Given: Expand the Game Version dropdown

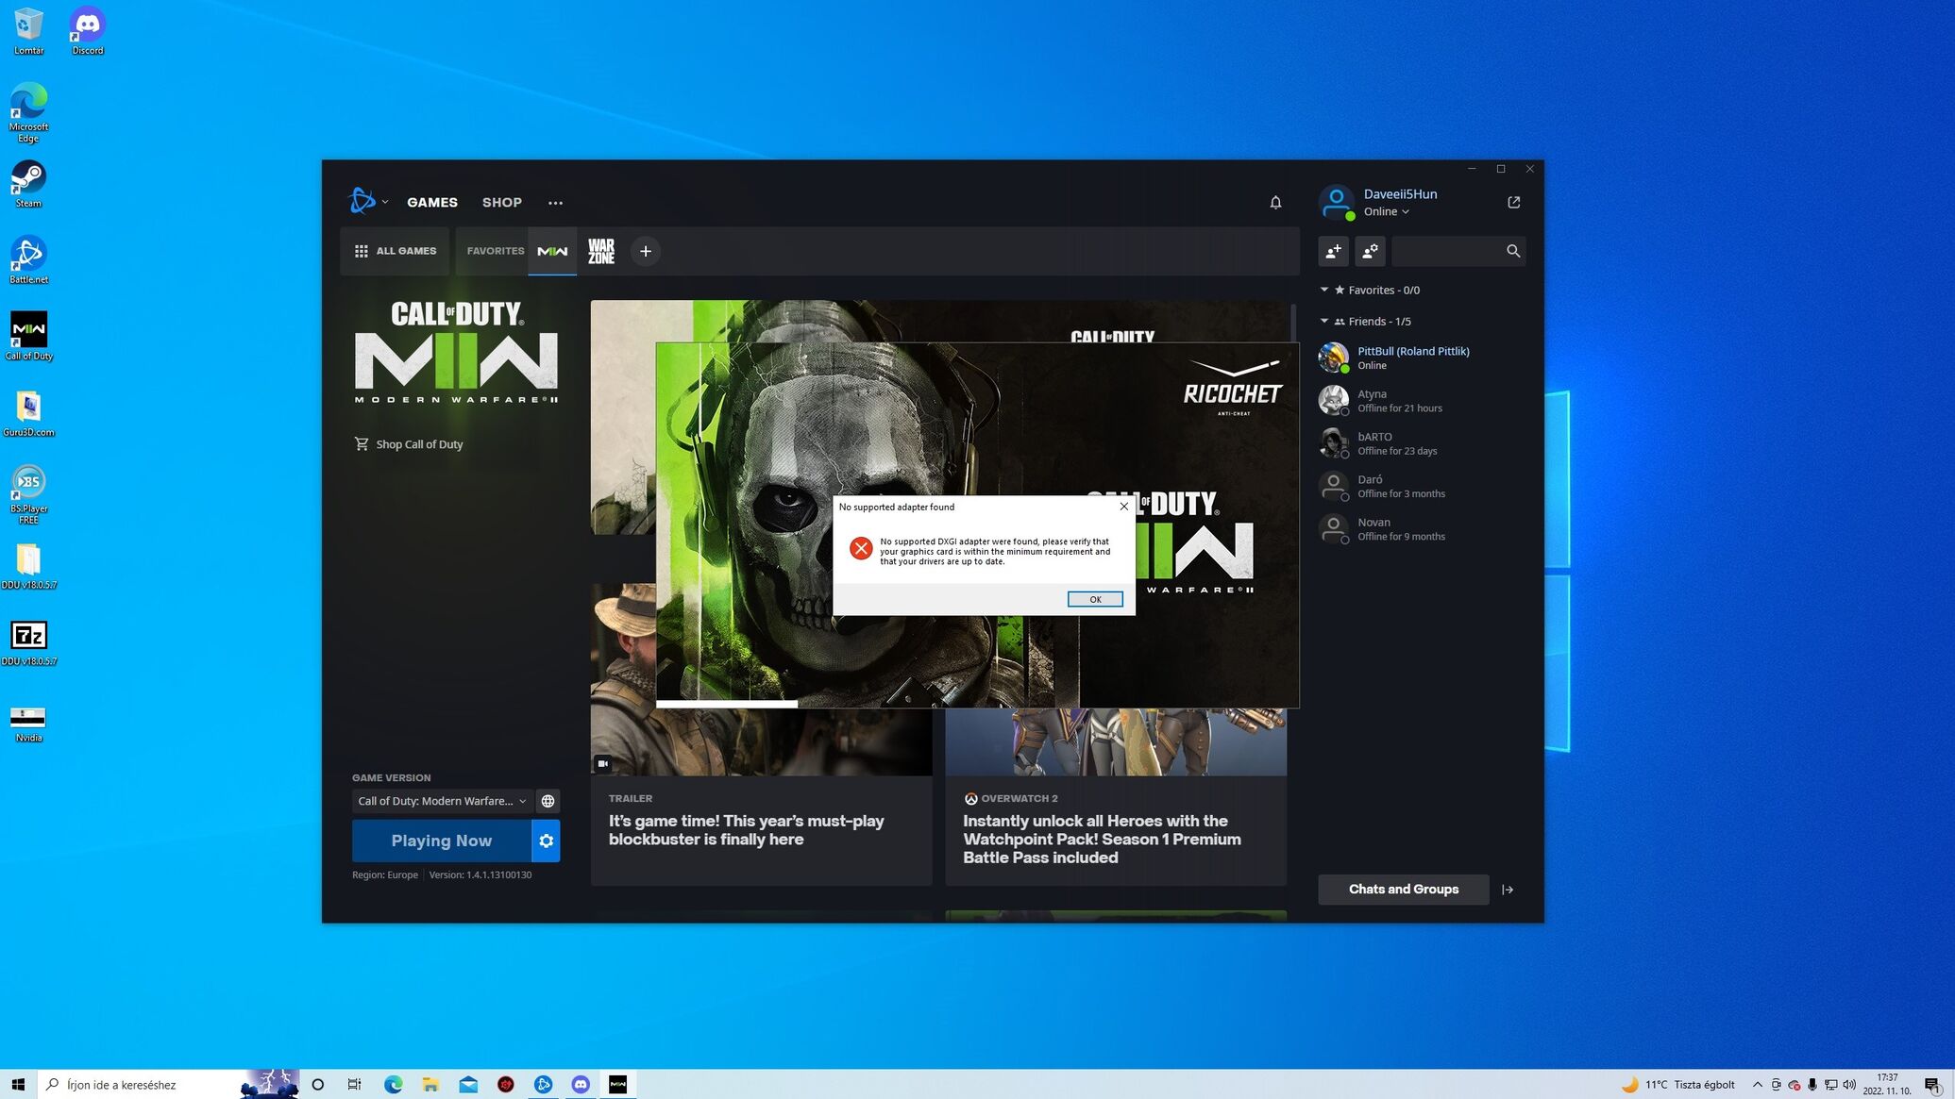Looking at the screenshot, I should tap(442, 801).
